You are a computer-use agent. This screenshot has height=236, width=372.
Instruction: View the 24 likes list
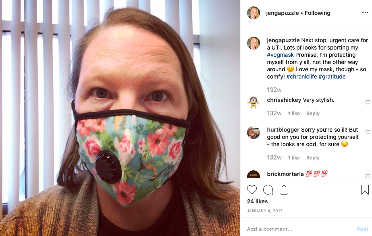pos(257,201)
